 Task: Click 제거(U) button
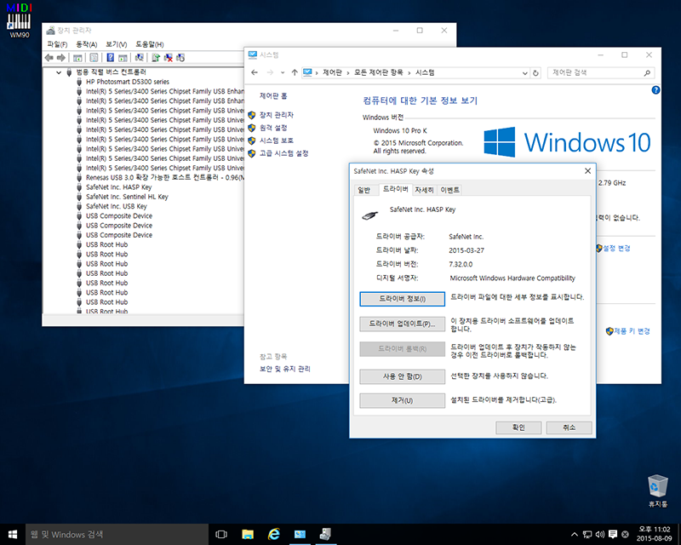click(x=402, y=400)
